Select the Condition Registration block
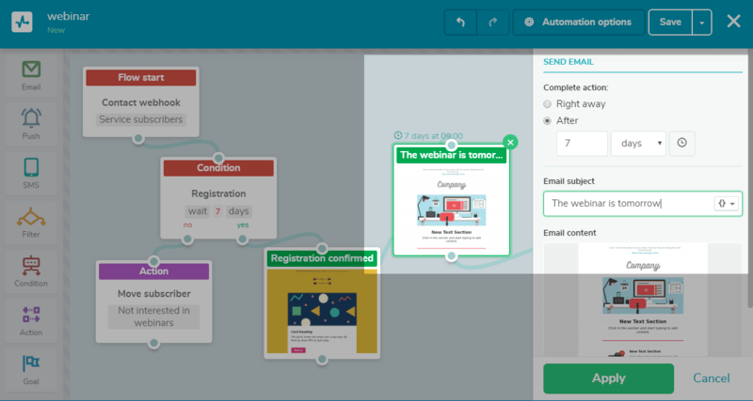 (x=218, y=197)
